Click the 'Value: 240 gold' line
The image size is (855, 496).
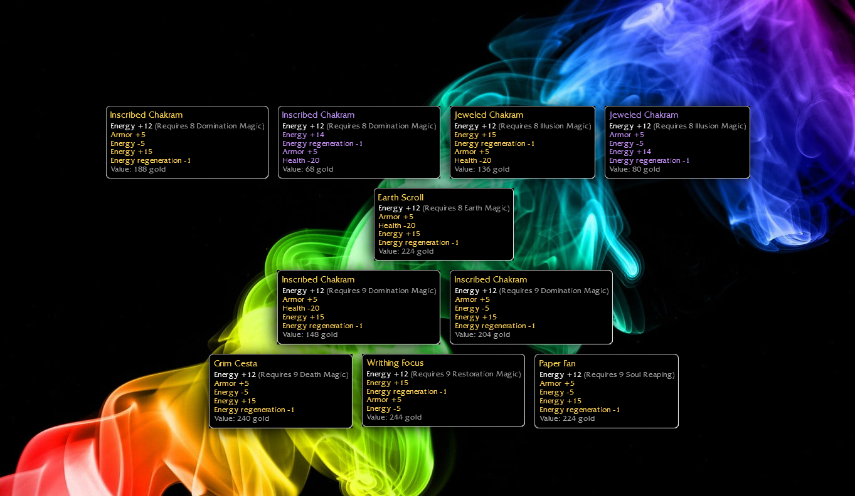pyautogui.click(x=242, y=418)
